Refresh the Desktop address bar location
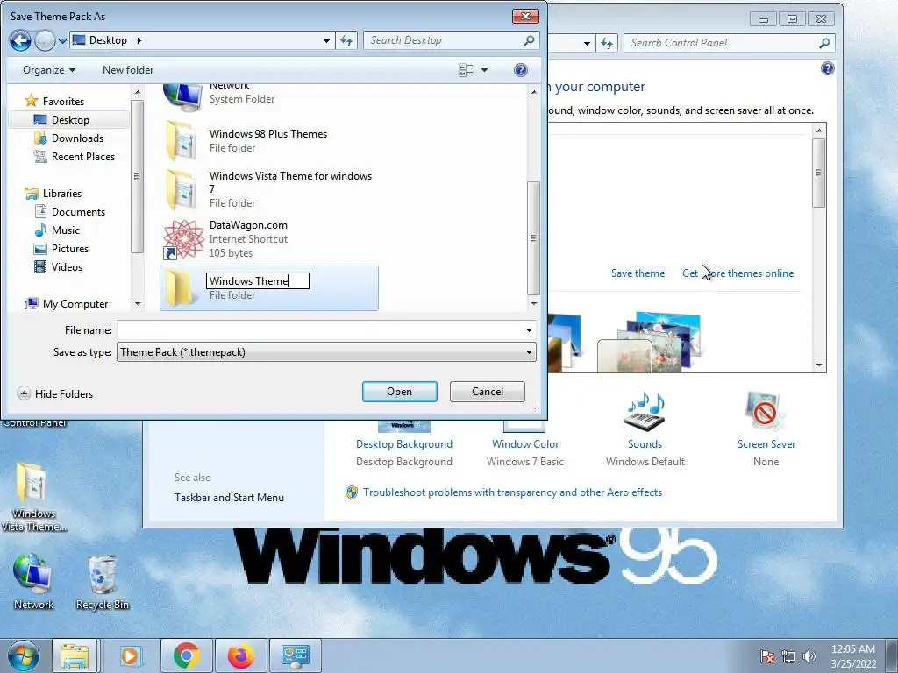Image resolution: width=898 pixels, height=673 pixels. click(x=346, y=40)
